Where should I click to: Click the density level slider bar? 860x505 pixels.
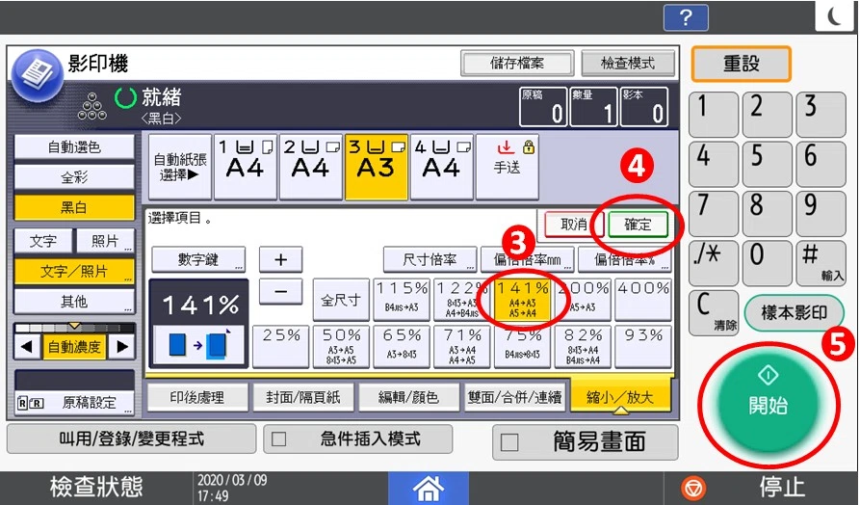tap(74, 328)
